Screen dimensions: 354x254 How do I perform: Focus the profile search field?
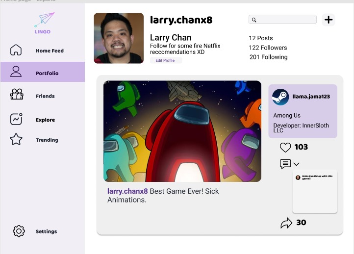click(282, 20)
